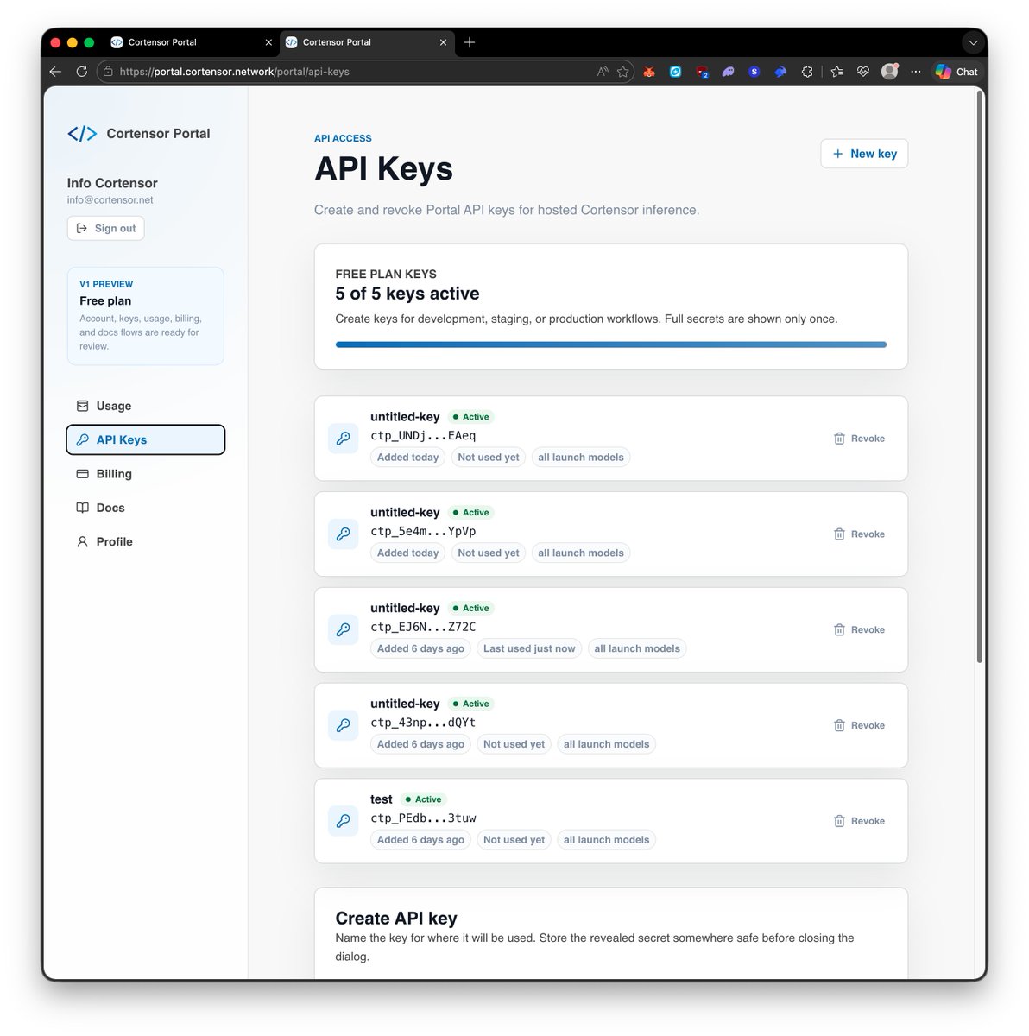Image resolution: width=1029 pixels, height=1036 pixels.
Task: Click the key icon of the test key
Action: point(344,821)
